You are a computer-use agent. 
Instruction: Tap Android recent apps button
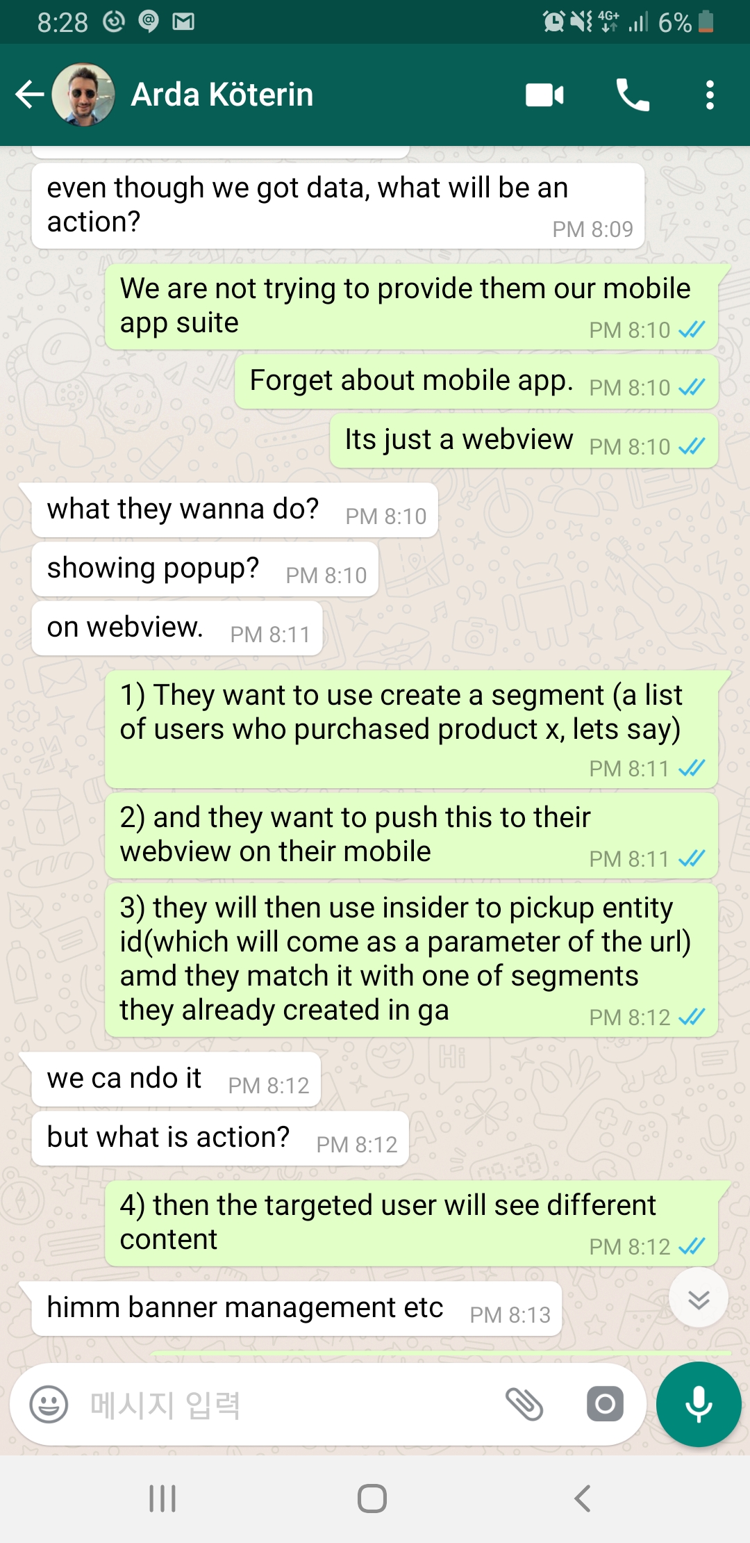[162, 1499]
